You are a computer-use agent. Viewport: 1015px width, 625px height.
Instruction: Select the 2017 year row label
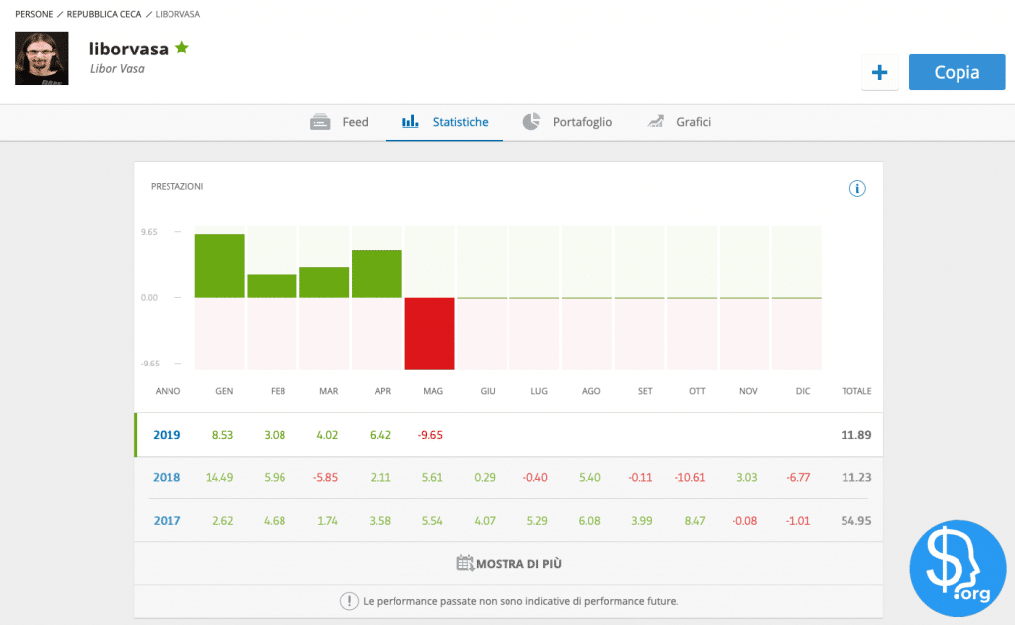[x=167, y=520]
